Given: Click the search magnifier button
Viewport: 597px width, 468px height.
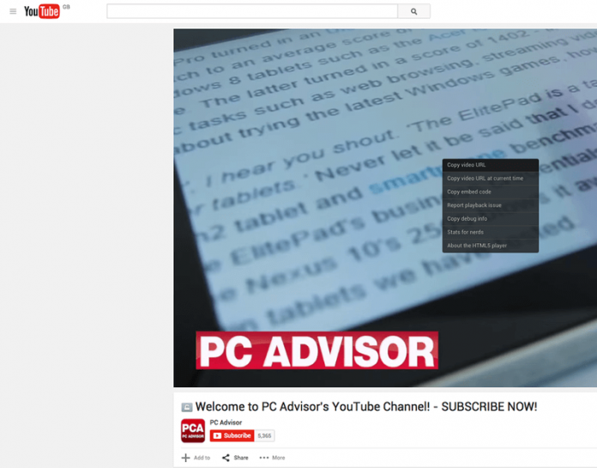Looking at the screenshot, I should (x=413, y=11).
